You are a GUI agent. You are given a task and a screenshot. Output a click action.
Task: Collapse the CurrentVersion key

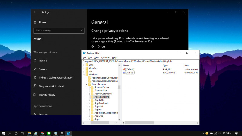tap(87, 84)
